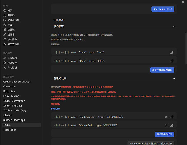Open the 编辑器 settings tab
This screenshot has height=145, width=187.
[11, 15]
